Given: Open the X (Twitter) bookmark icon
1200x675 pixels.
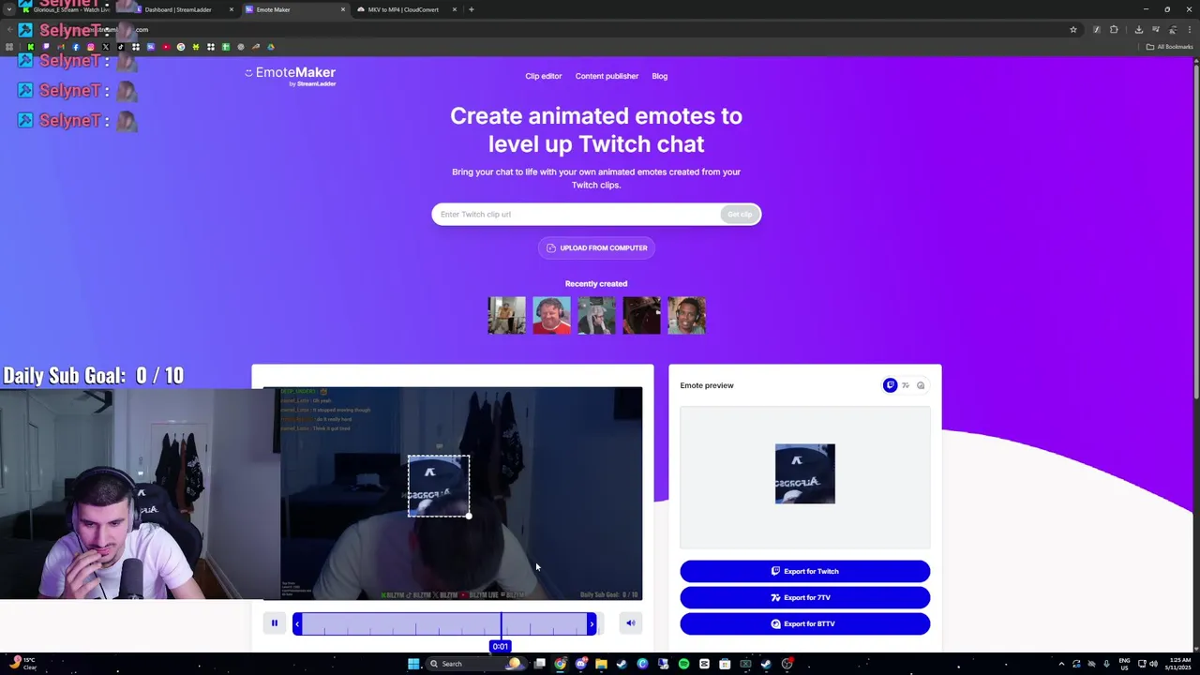Looking at the screenshot, I should [106, 47].
